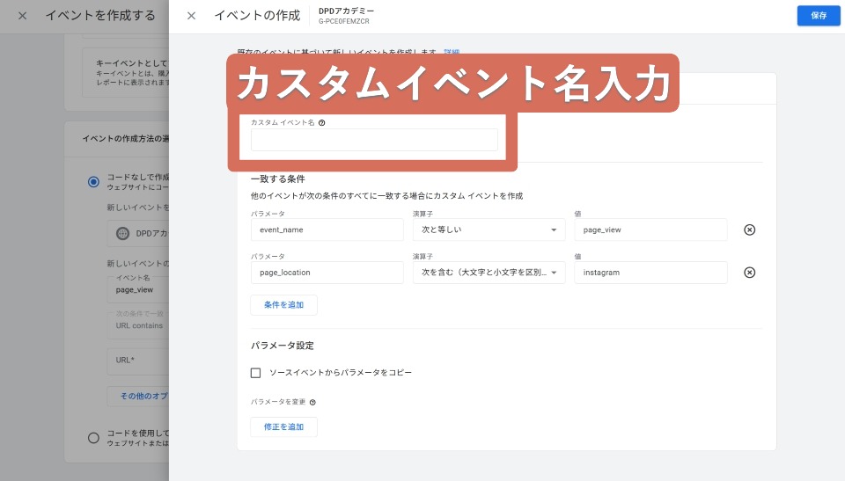Focus the カスタム イベント名 input field
This screenshot has height=481, width=845.
click(x=374, y=141)
